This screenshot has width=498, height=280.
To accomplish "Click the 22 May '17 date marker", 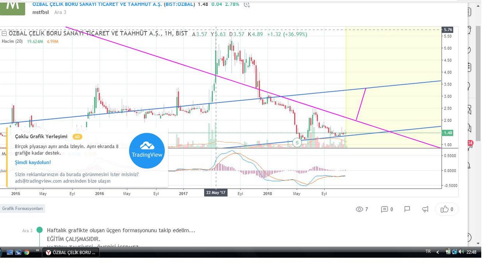I will 216,192.
